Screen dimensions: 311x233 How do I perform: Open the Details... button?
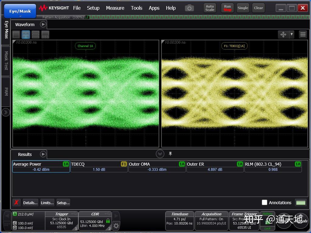tap(30, 203)
